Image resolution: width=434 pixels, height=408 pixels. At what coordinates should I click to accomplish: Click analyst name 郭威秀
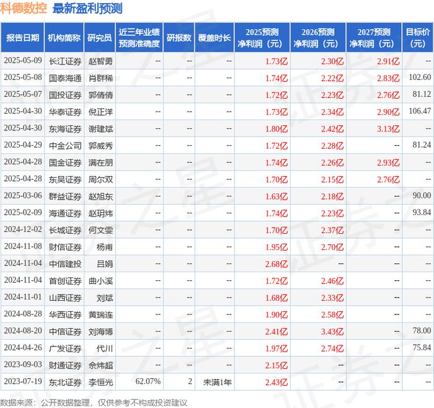pyautogui.click(x=100, y=146)
